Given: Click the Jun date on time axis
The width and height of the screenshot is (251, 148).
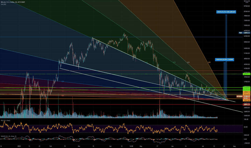Looking at the screenshot, I should coord(172,146).
